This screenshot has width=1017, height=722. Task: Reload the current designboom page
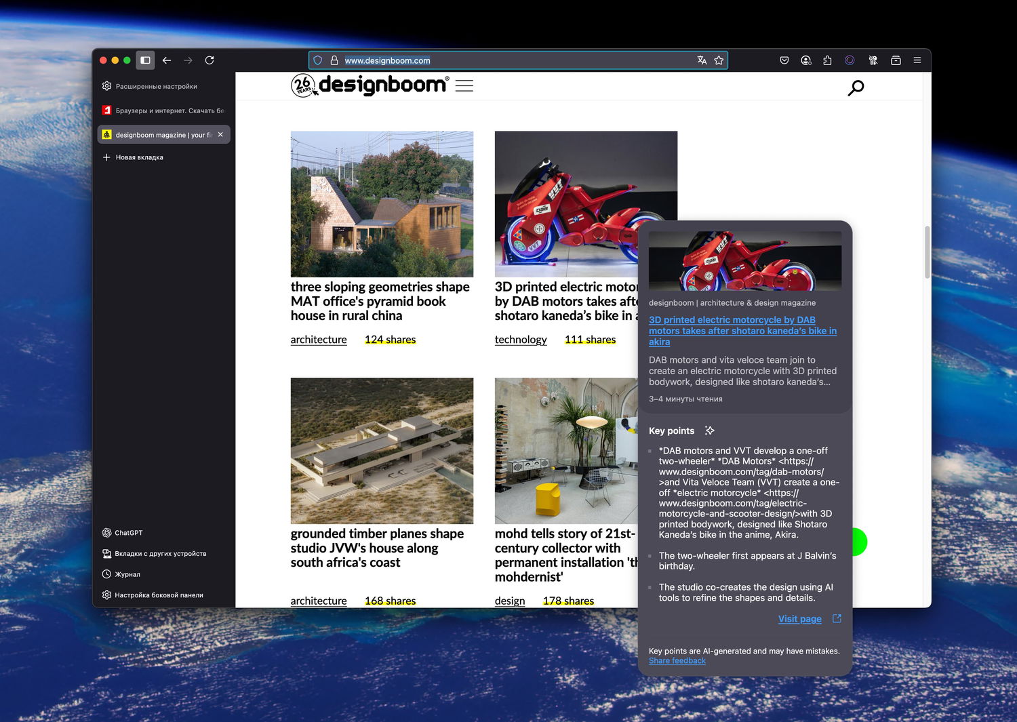click(x=210, y=60)
